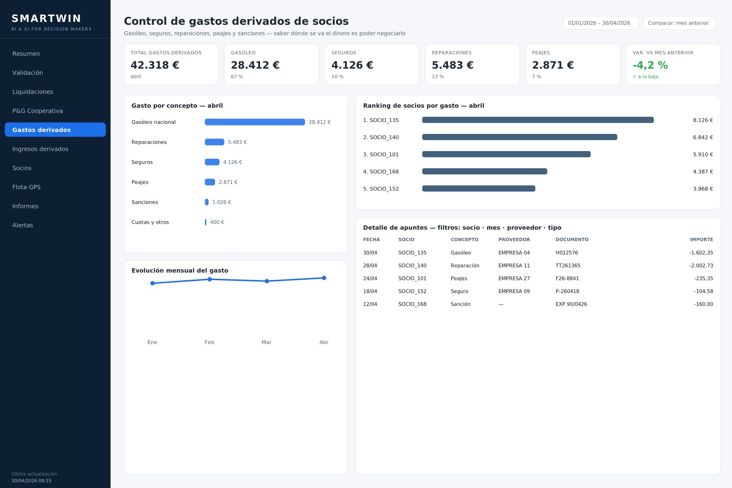The image size is (732, 488).
Task: Open the Comparar: mes anterior selector
Action: [x=679, y=23]
